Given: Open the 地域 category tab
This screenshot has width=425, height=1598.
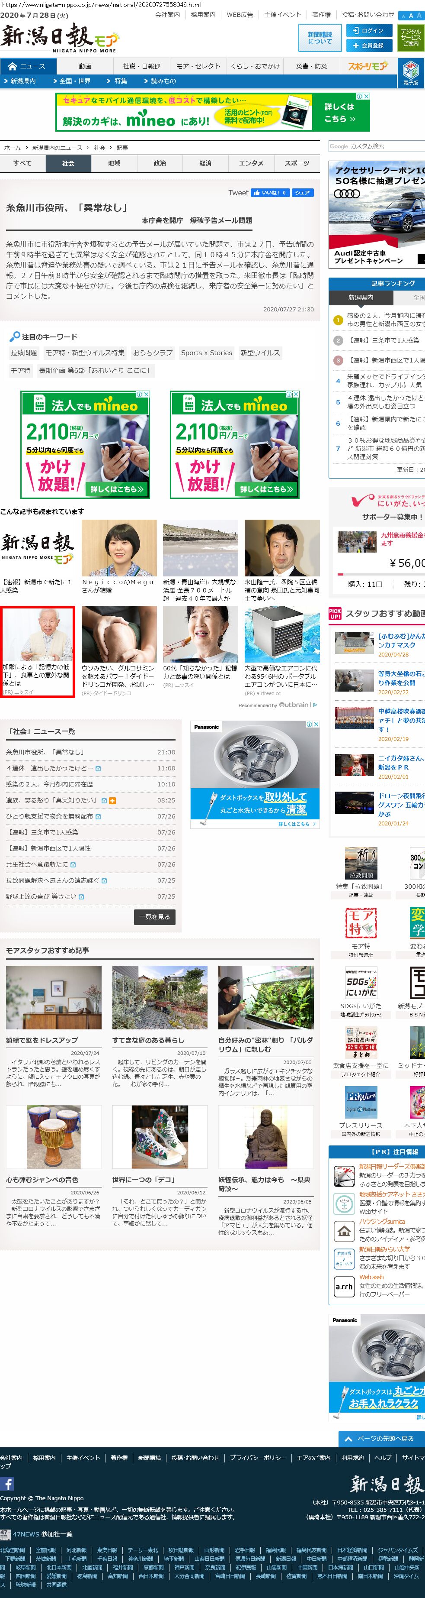Looking at the screenshot, I should pyautogui.click(x=114, y=163).
